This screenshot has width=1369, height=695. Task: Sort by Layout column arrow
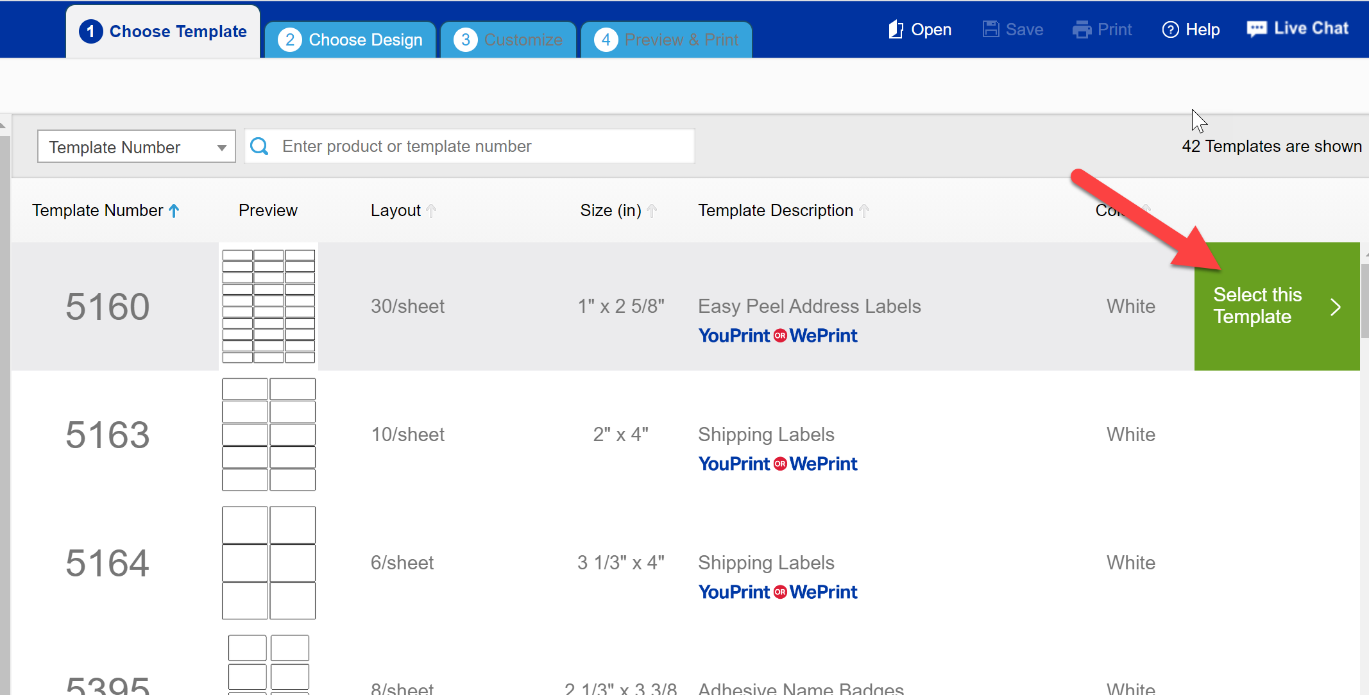(431, 210)
